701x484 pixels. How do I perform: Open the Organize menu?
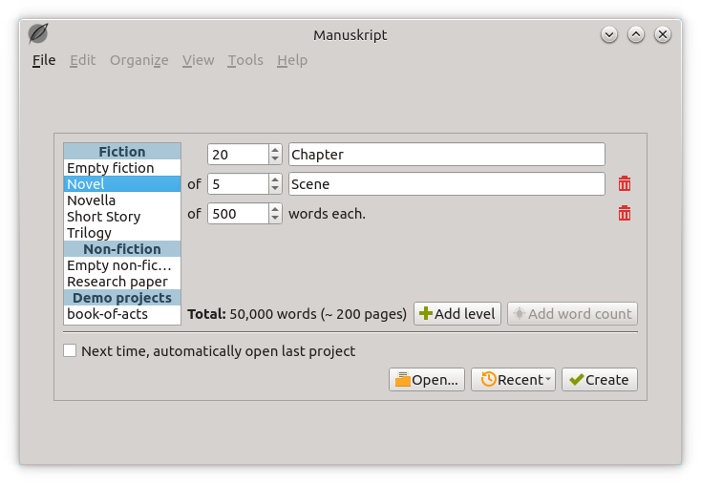tap(139, 60)
